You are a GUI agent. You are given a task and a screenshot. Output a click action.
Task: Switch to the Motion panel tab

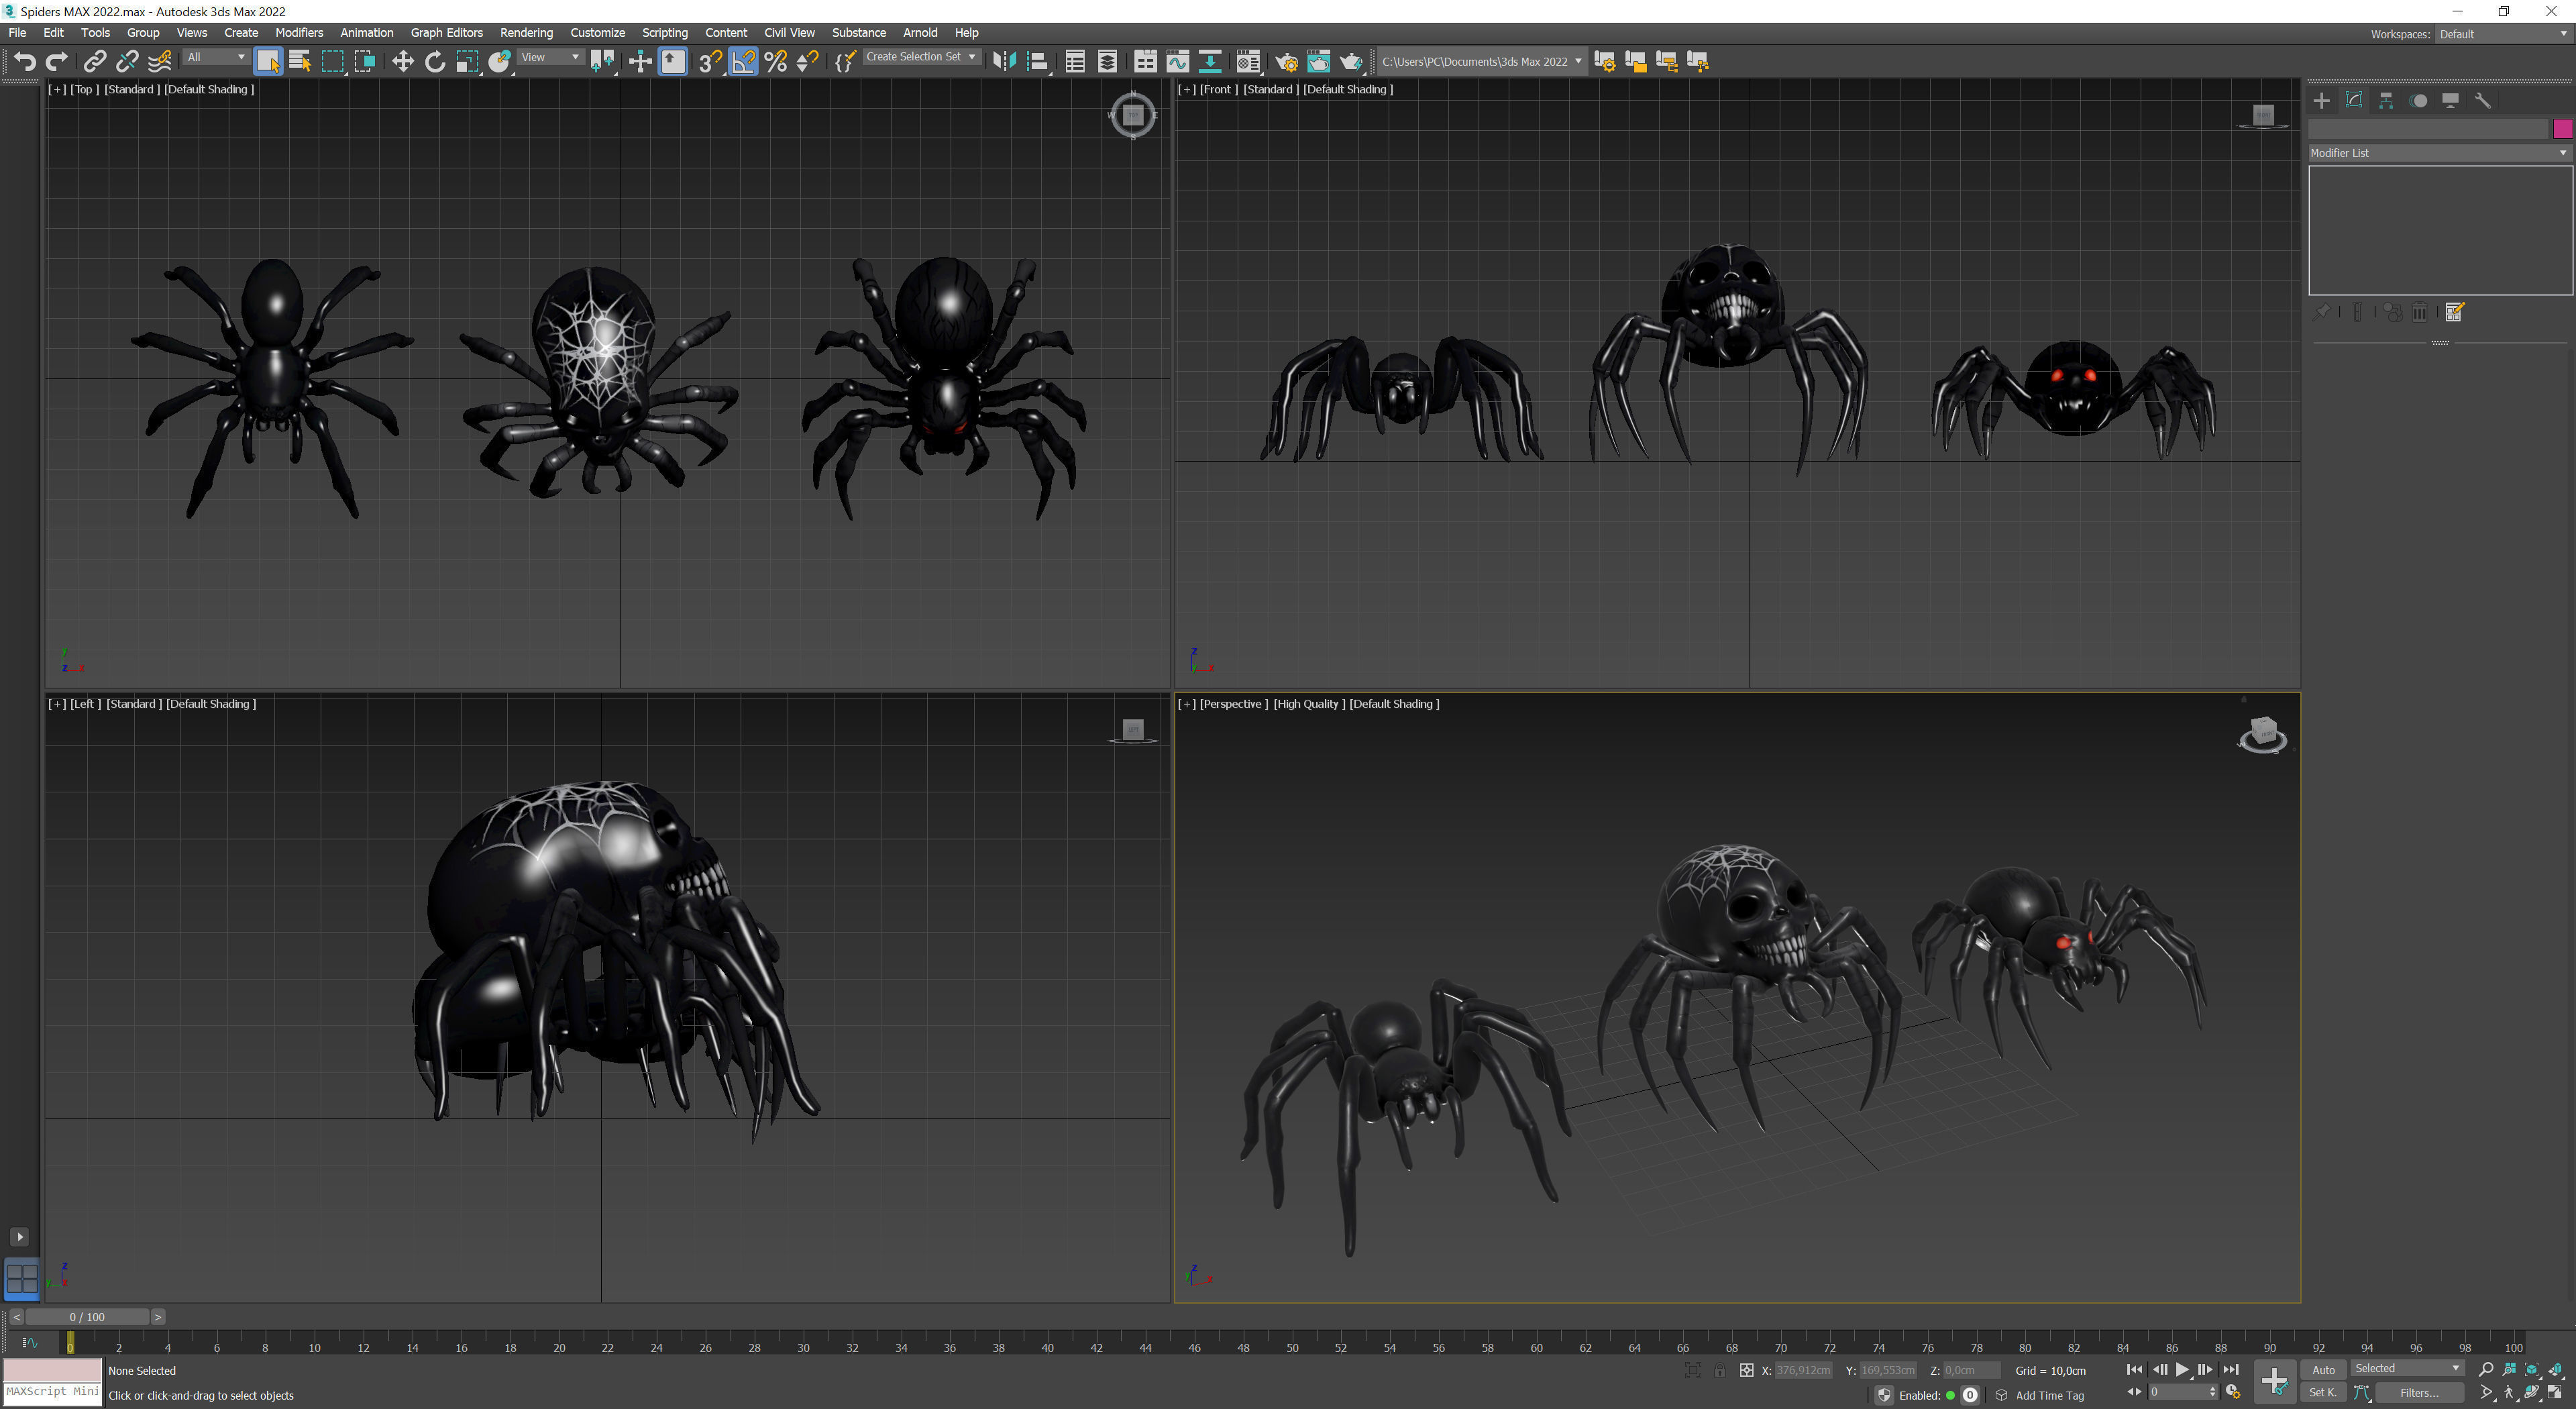[x=2418, y=101]
